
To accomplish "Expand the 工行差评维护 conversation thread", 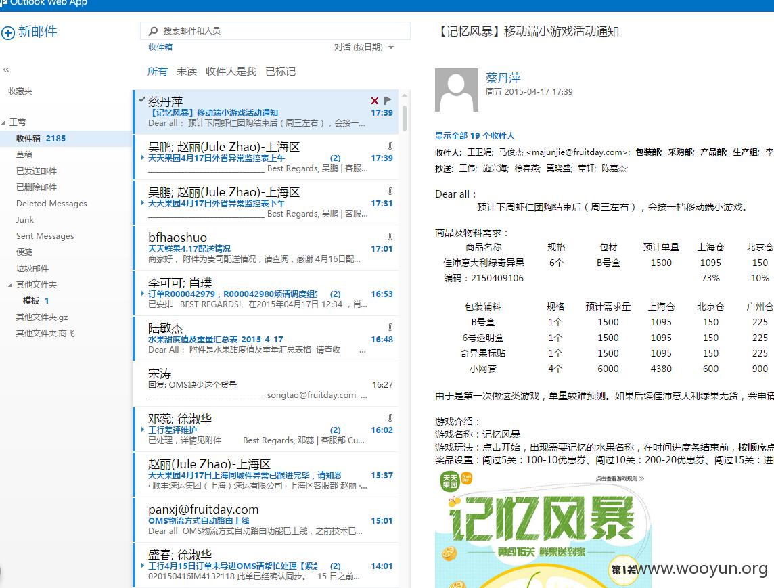I will (143, 430).
